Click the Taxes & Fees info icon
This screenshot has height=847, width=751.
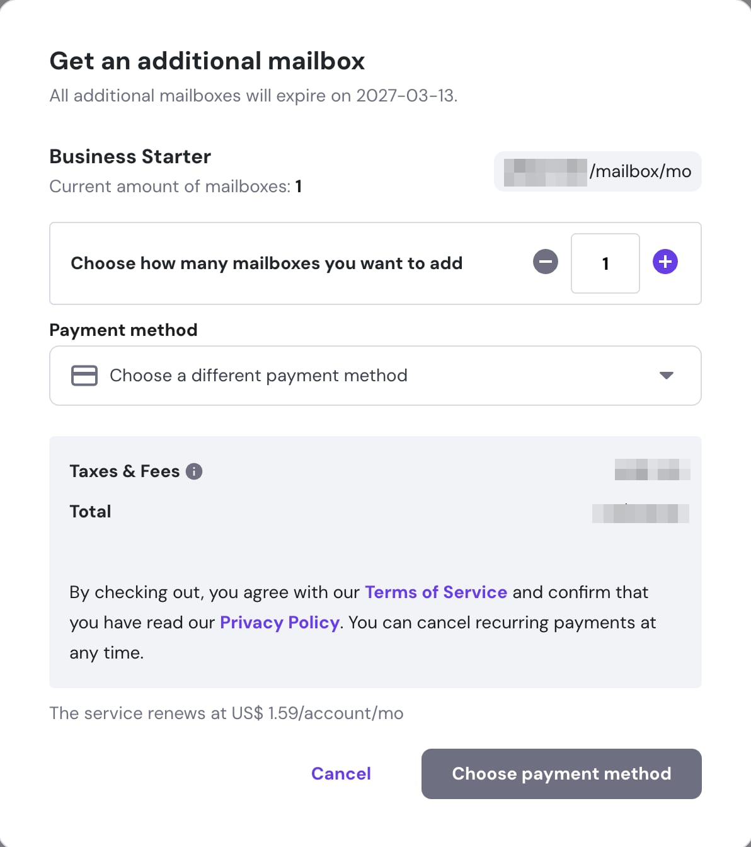click(x=194, y=471)
